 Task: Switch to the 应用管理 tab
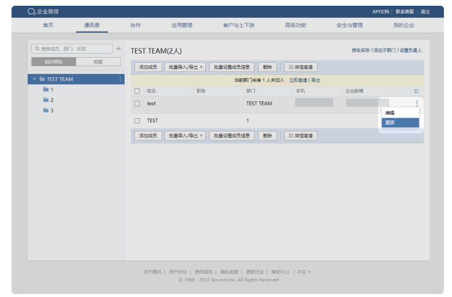click(182, 25)
